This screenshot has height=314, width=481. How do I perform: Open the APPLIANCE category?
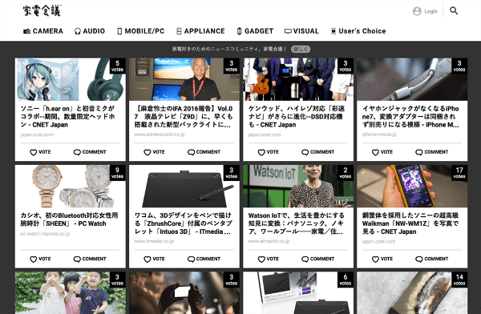pyautogui.click(x=200, y=31)
